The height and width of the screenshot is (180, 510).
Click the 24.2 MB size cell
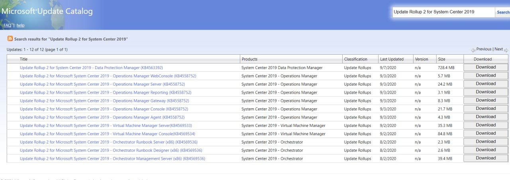445,84
